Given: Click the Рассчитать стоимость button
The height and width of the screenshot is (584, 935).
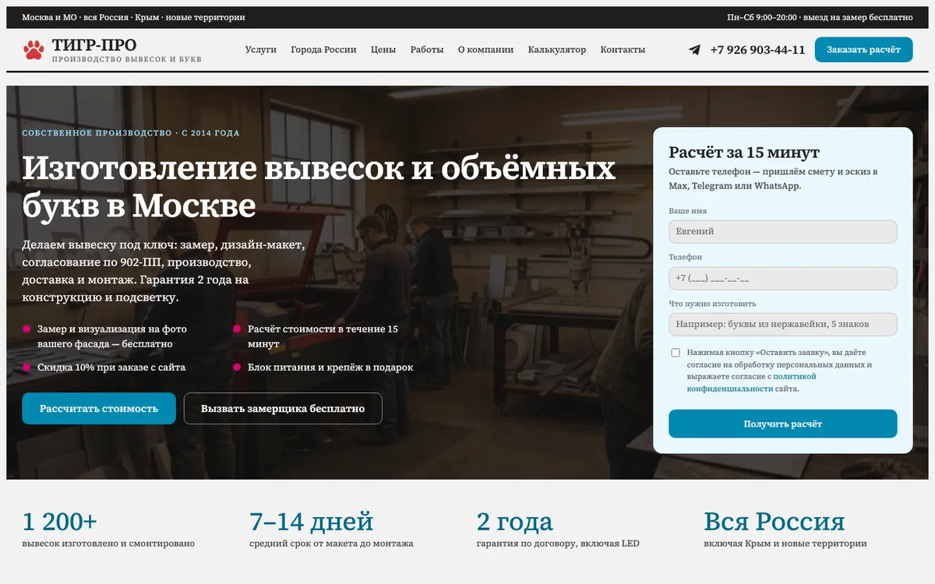Looking at the screenshot, I should pos(99,408).
